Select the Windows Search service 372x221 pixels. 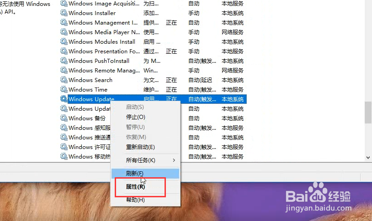[90, 80]
